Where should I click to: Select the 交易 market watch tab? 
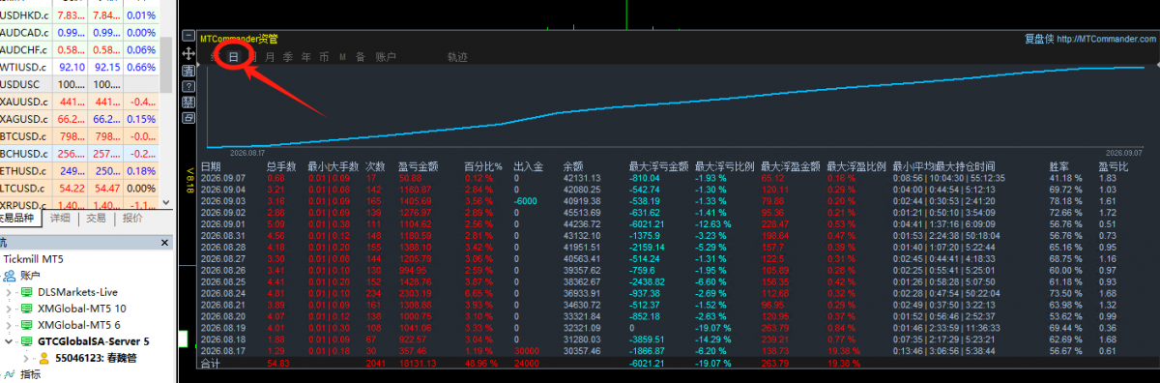(96, 219)
